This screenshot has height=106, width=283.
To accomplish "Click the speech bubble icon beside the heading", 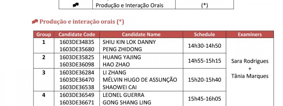I will tap(35, 22).
